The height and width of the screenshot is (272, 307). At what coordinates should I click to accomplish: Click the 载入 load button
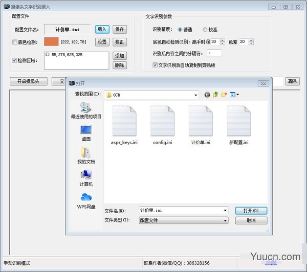point(102,29)
